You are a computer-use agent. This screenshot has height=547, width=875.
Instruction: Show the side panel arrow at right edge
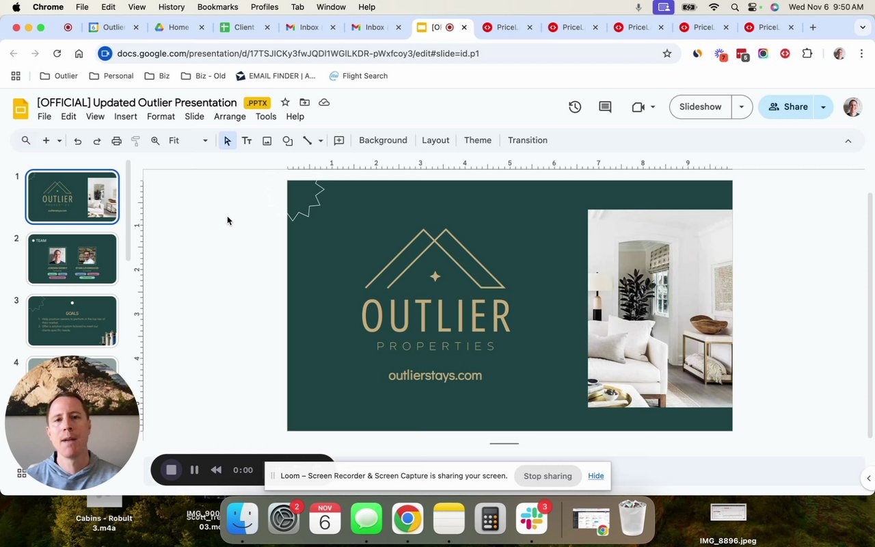click(x=868, y=478)
